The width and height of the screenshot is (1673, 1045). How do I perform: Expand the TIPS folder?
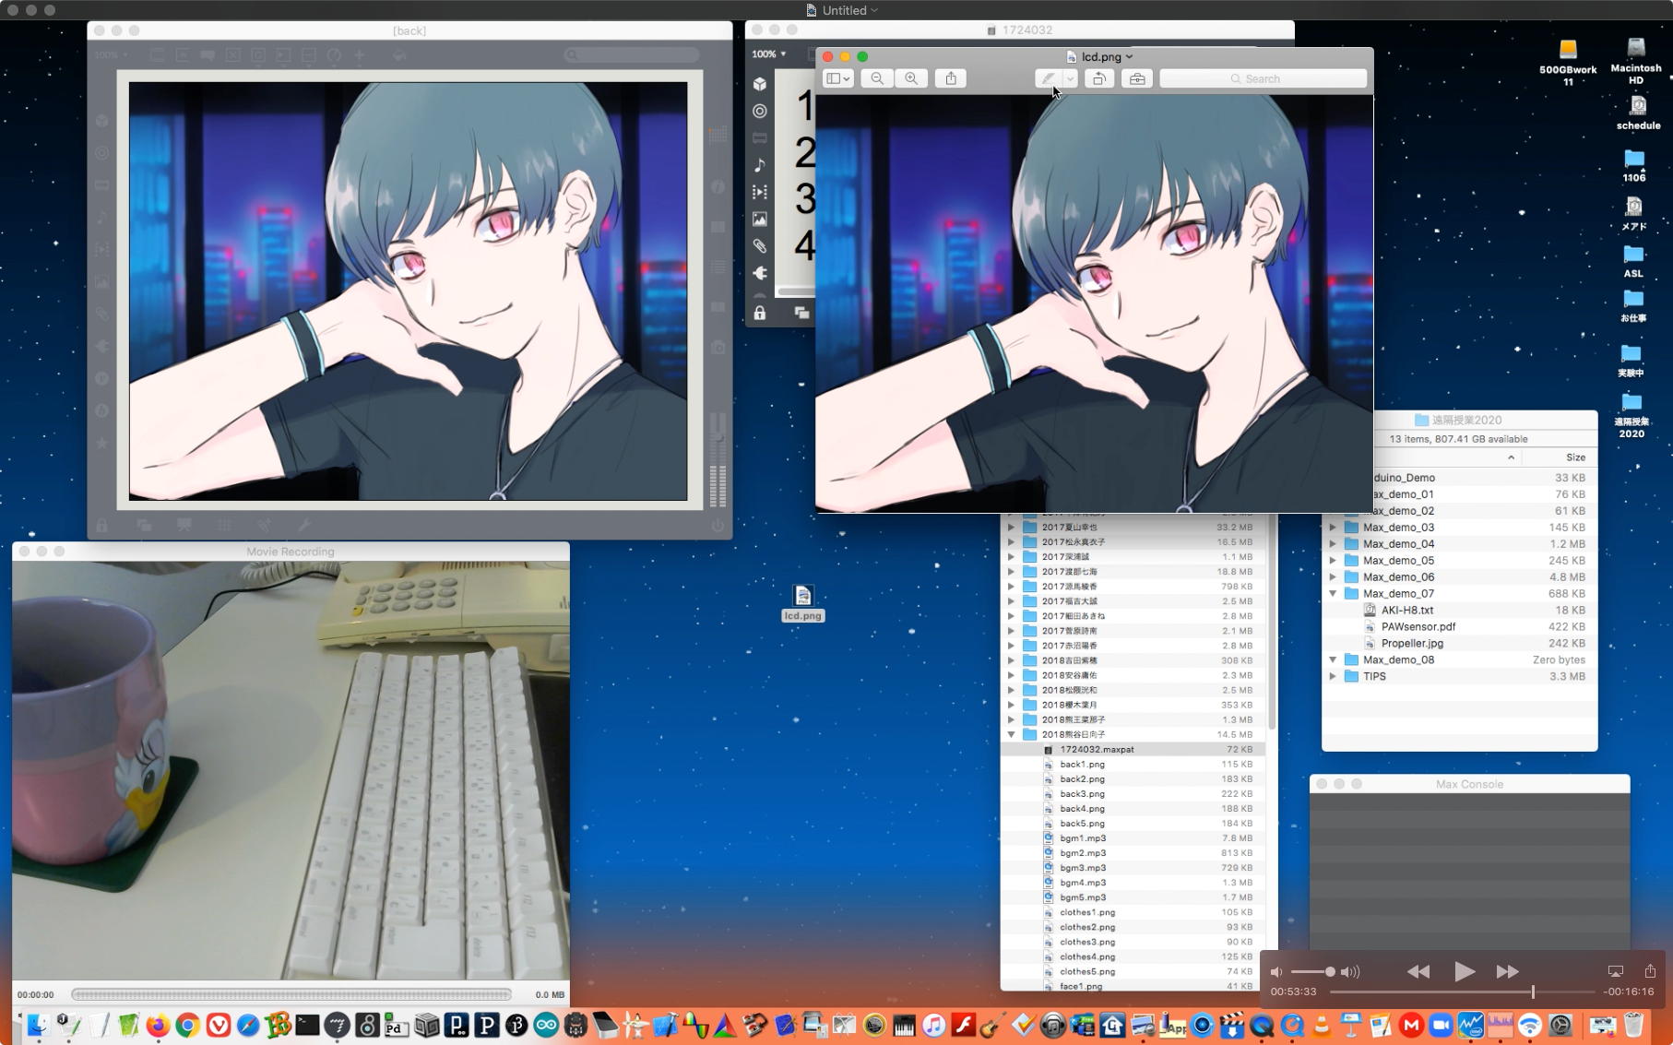click(1333, 677)
